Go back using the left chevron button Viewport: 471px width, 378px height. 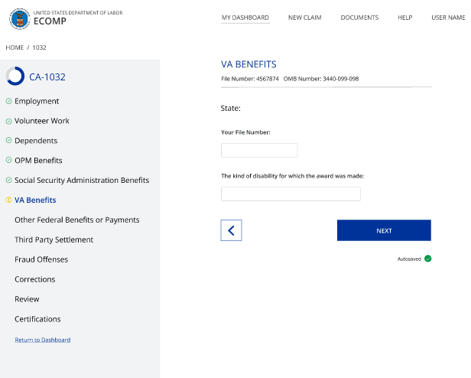(231, 230)
